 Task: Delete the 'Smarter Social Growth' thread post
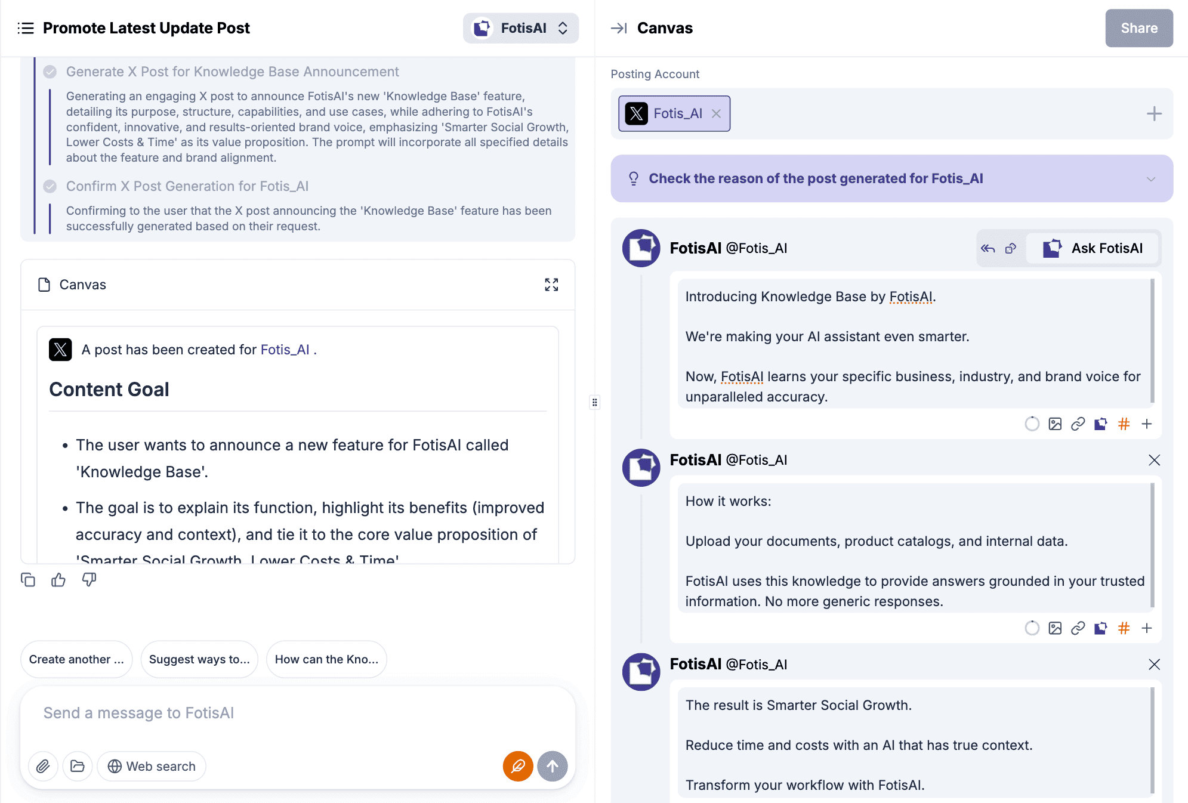pyautogui.click(x=1154, y=664)
